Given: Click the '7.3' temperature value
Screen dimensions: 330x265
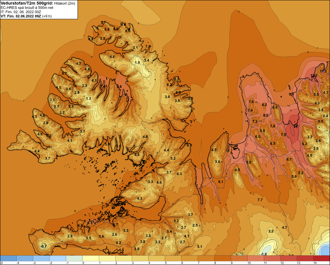Looking at the screenshot, I should pyautogui.click(x=255, y=121).
